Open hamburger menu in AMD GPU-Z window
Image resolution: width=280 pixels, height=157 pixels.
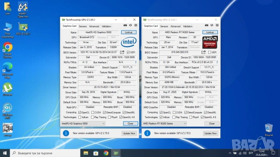click(217, 25)
